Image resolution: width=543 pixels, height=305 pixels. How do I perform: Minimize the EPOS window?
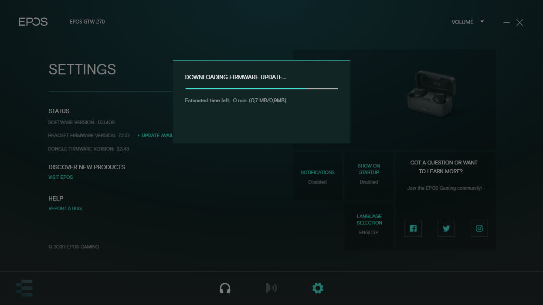pos(506,22)
